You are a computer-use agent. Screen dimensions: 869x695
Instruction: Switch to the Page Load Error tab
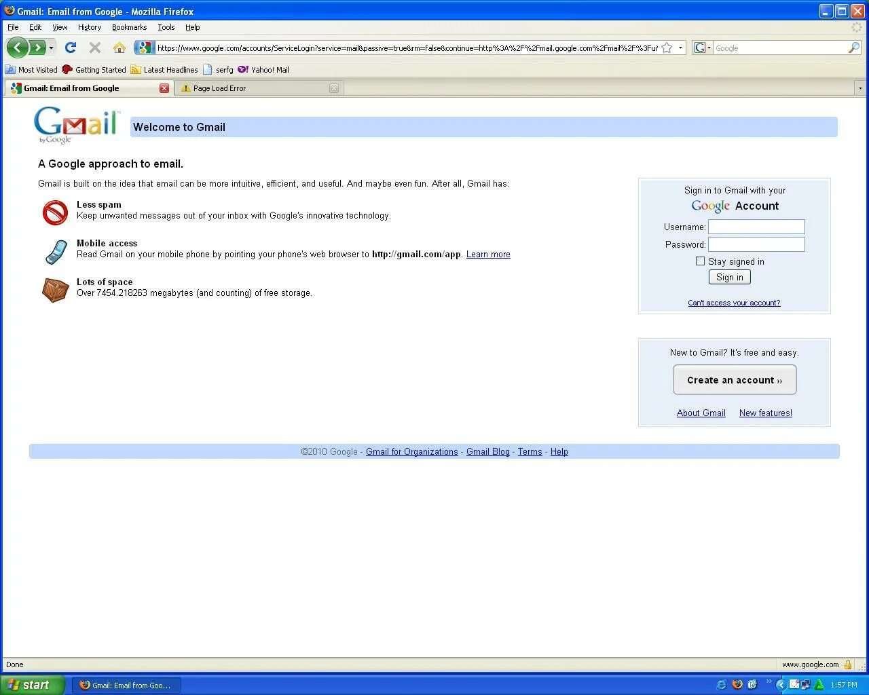[259, 88]
